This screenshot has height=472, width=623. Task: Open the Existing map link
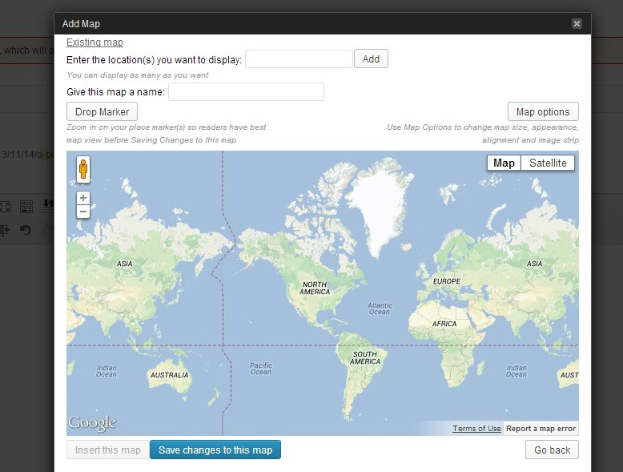pos(94,42)
